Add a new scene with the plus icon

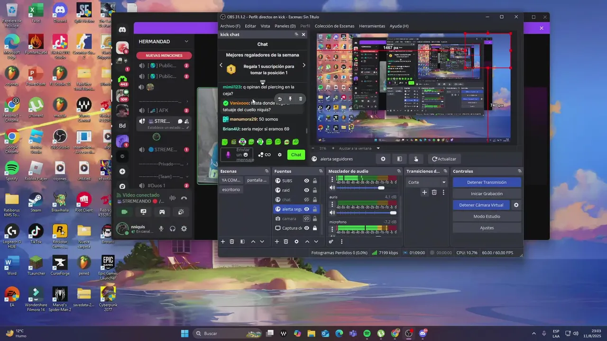point(223,242)
